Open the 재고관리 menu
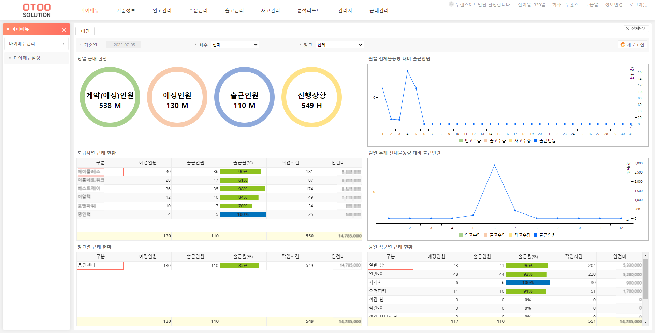 pyautogui.click(x=270, y=11)
